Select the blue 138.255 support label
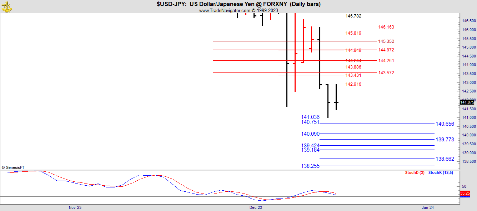This screenshot has height=211, width=477. click(x=310, y=166)
